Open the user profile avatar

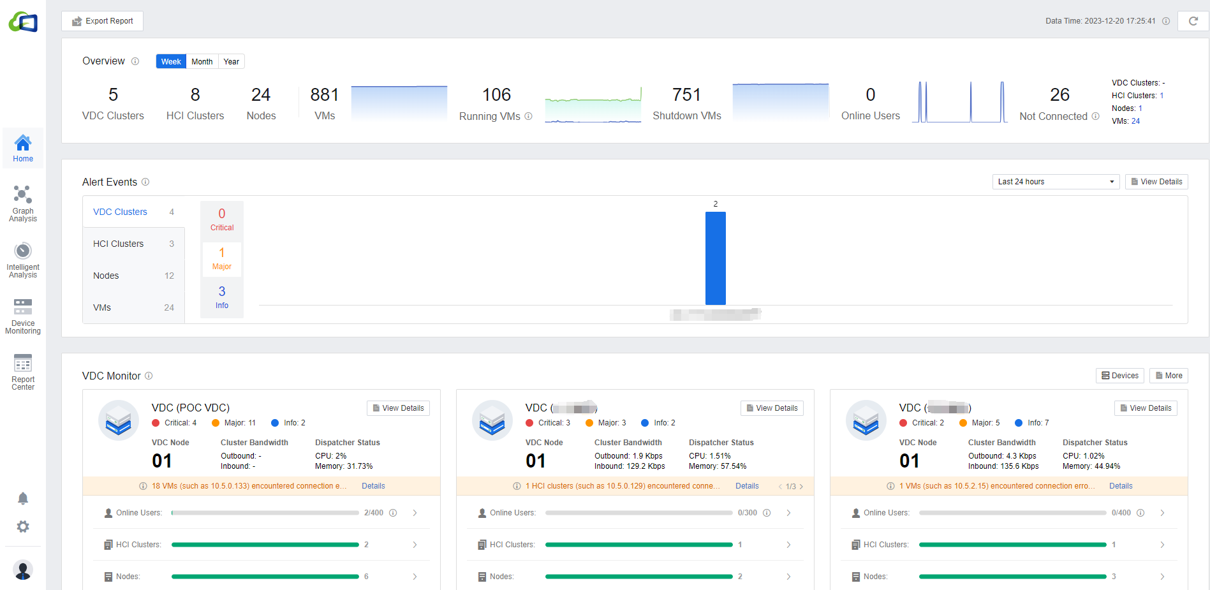click(23, 570)
